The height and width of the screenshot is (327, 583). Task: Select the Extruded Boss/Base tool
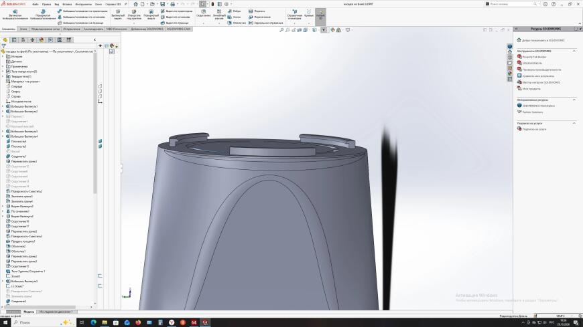(x=15, y=15)
